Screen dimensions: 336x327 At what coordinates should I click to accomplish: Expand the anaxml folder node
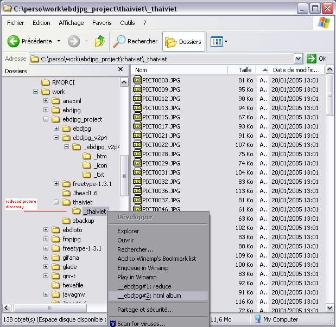[x=46, y=101]
